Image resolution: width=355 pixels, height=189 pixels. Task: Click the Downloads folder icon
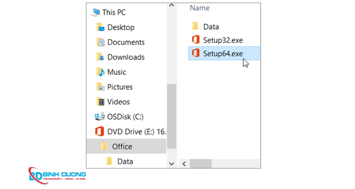tap(100, 57)
